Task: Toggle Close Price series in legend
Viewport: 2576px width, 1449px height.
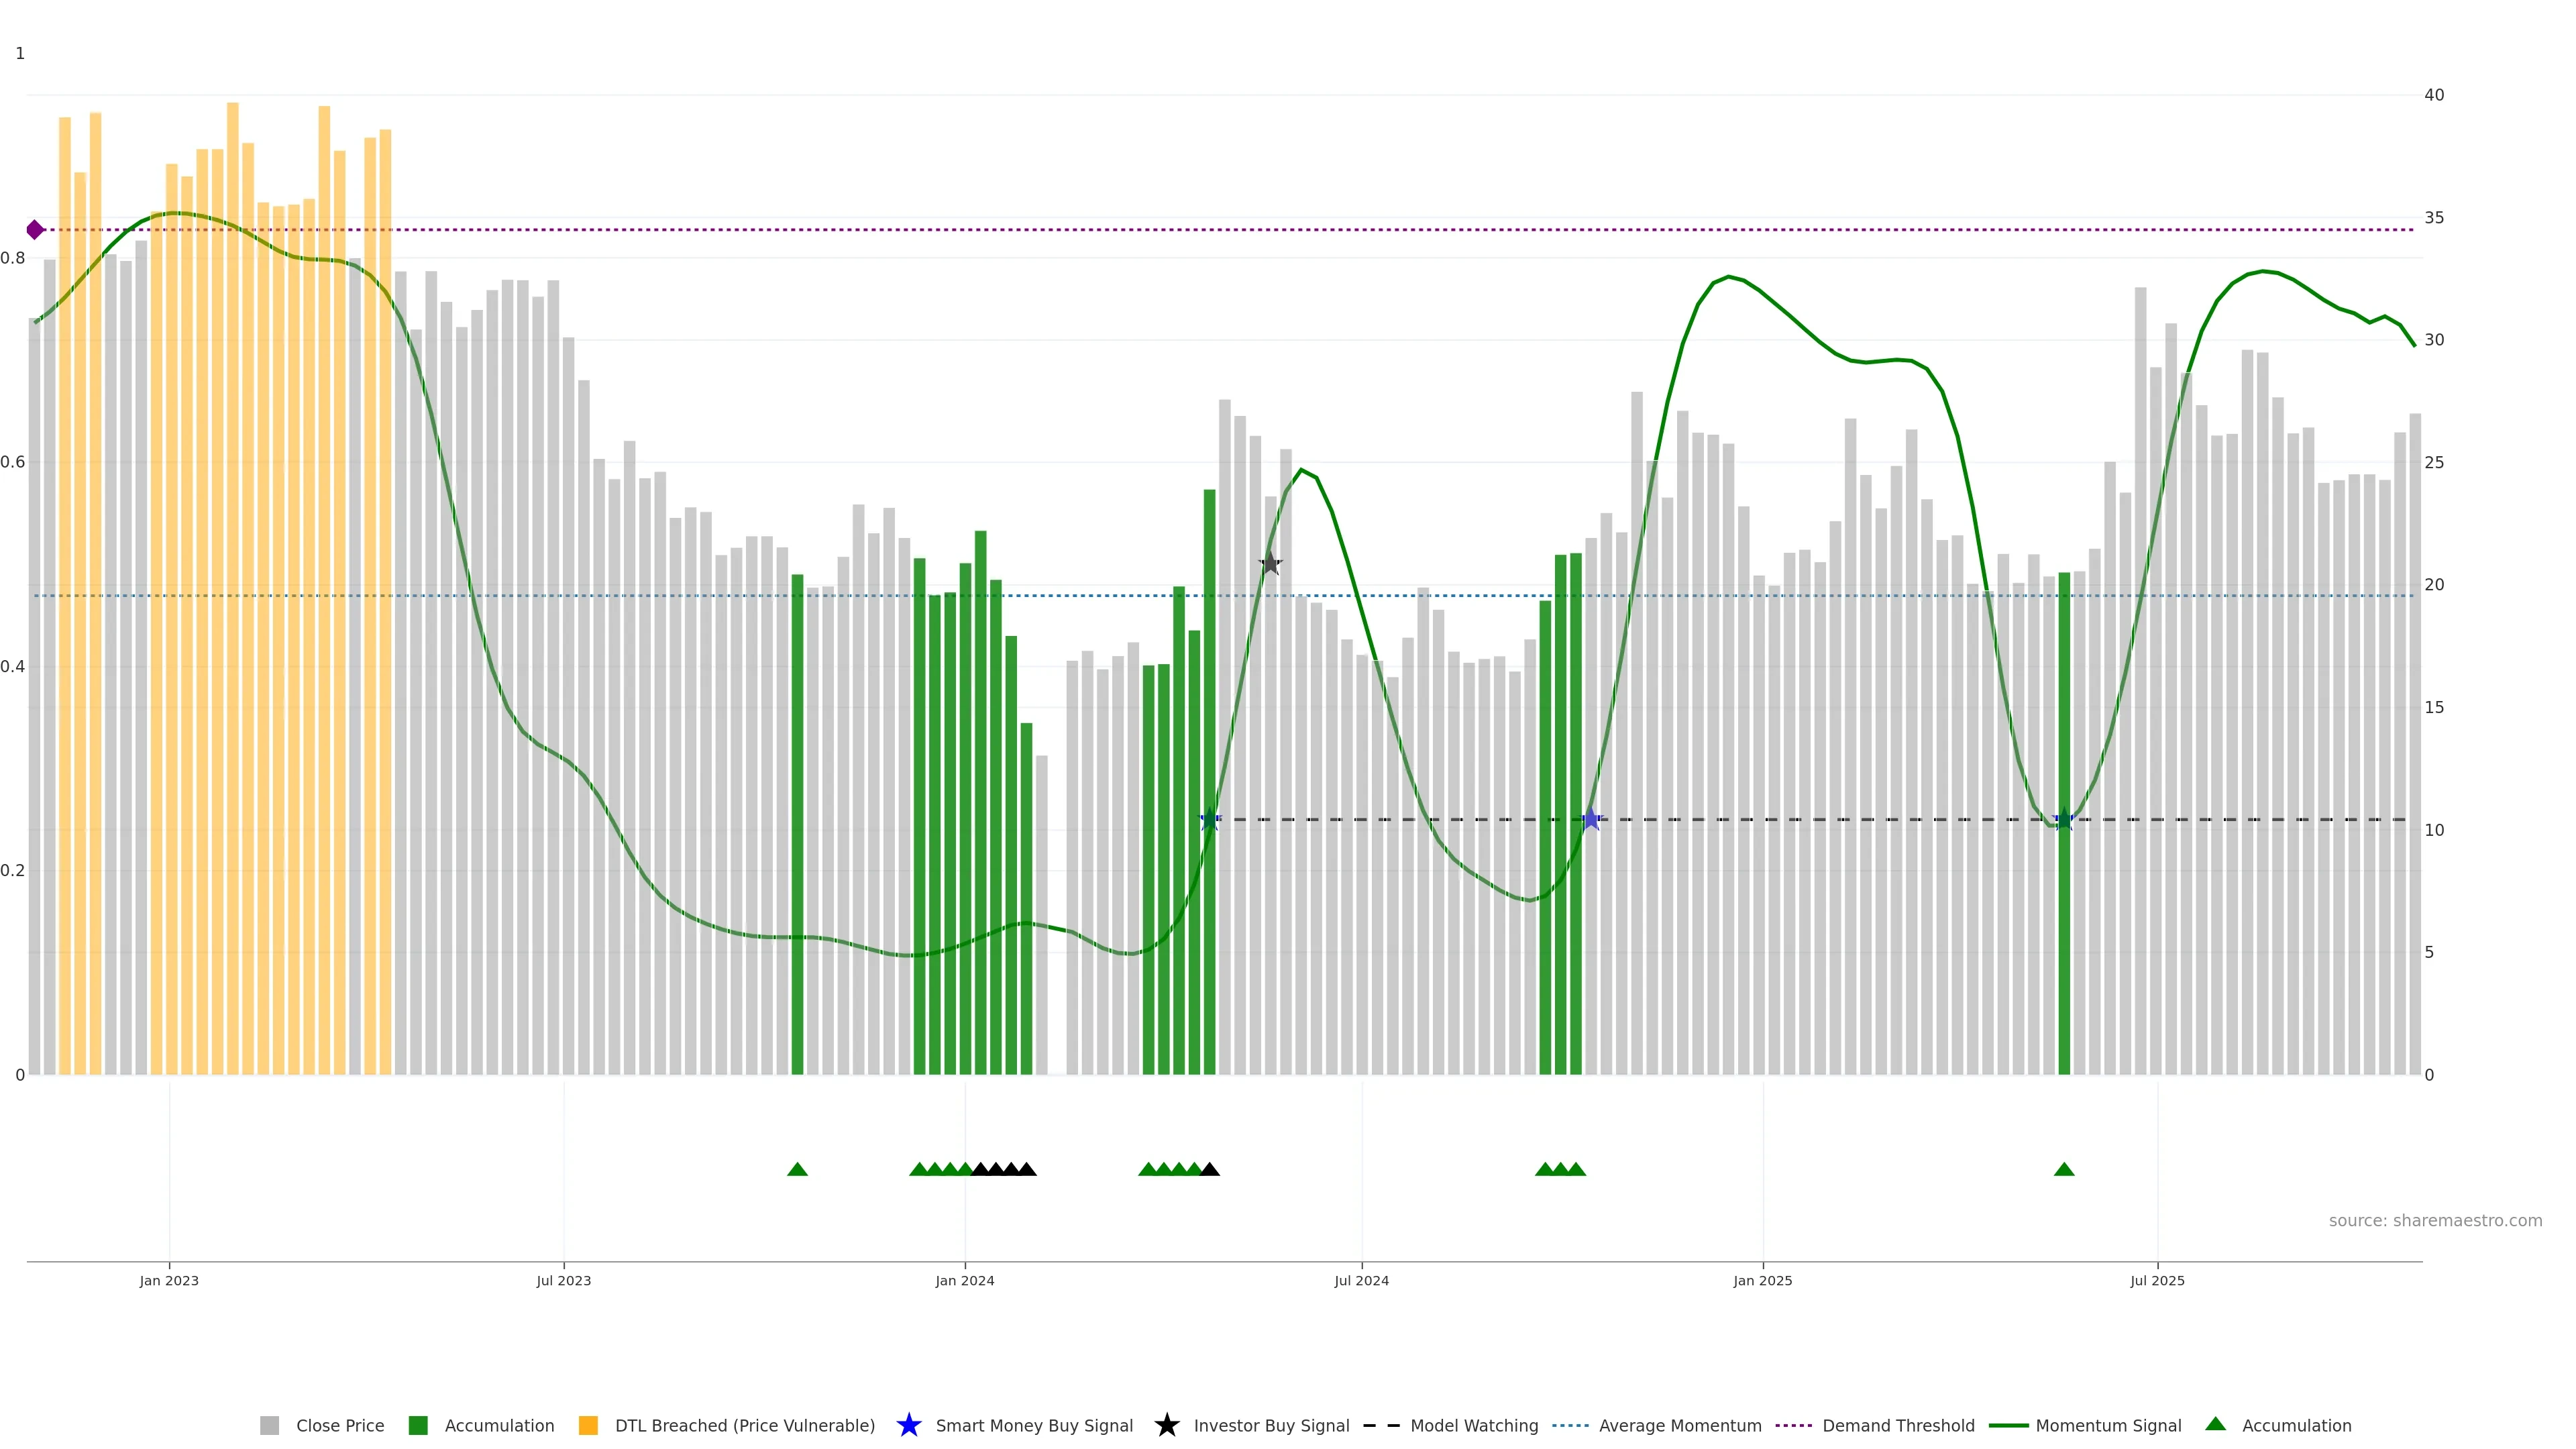Action: 339,1425
